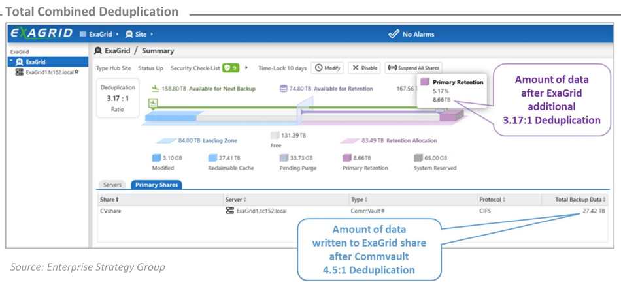The image size is (621, 289).
Task: Click server icon in CVshare row
Action: pyautogui.click(x=229, y=211)
